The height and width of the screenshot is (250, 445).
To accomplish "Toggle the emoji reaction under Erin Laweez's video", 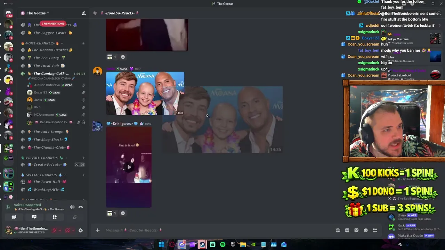I will point(112,213).
